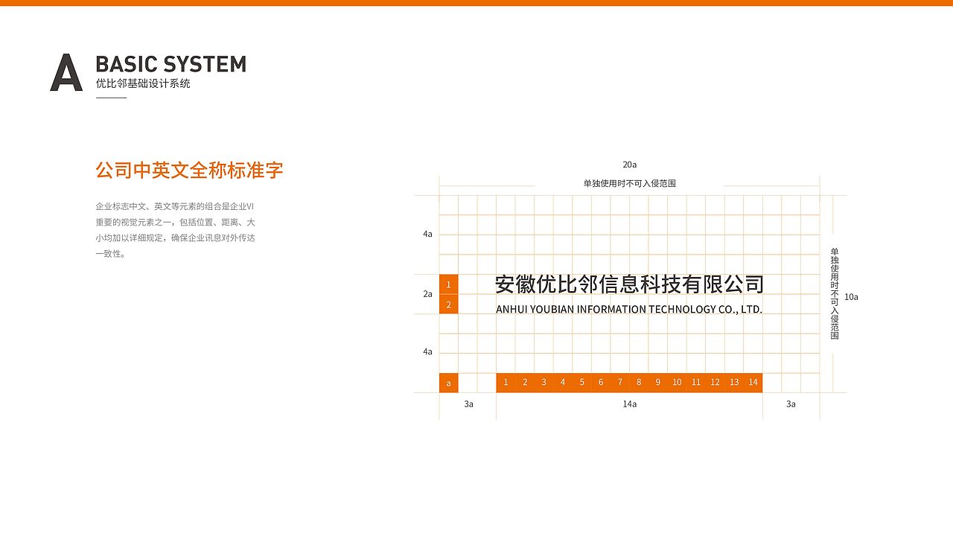Click the 4a label below the 2a label
The width and height of the screenshot is (953, 536).
pyautogui.click(x=427, y=351)
